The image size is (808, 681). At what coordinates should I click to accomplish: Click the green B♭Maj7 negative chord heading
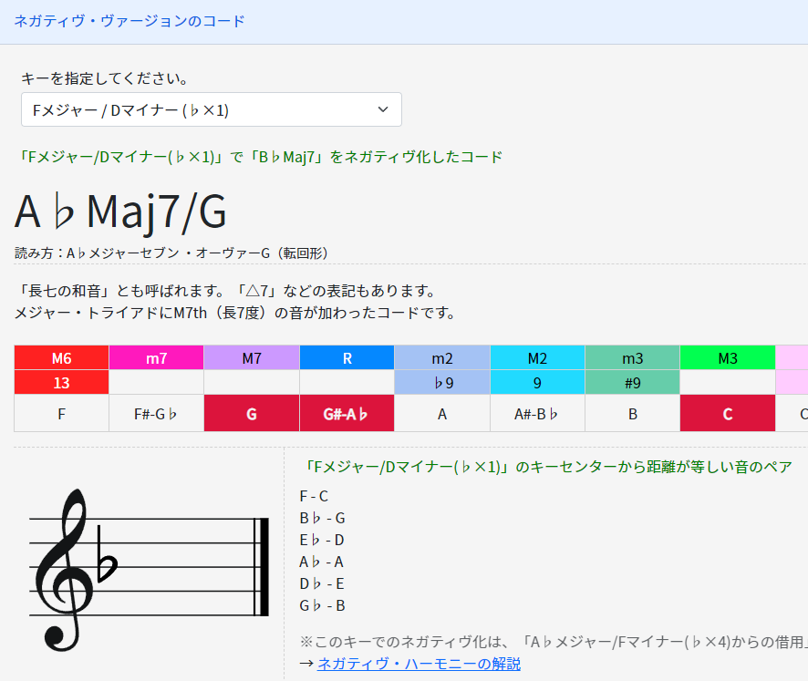point(259,157)
